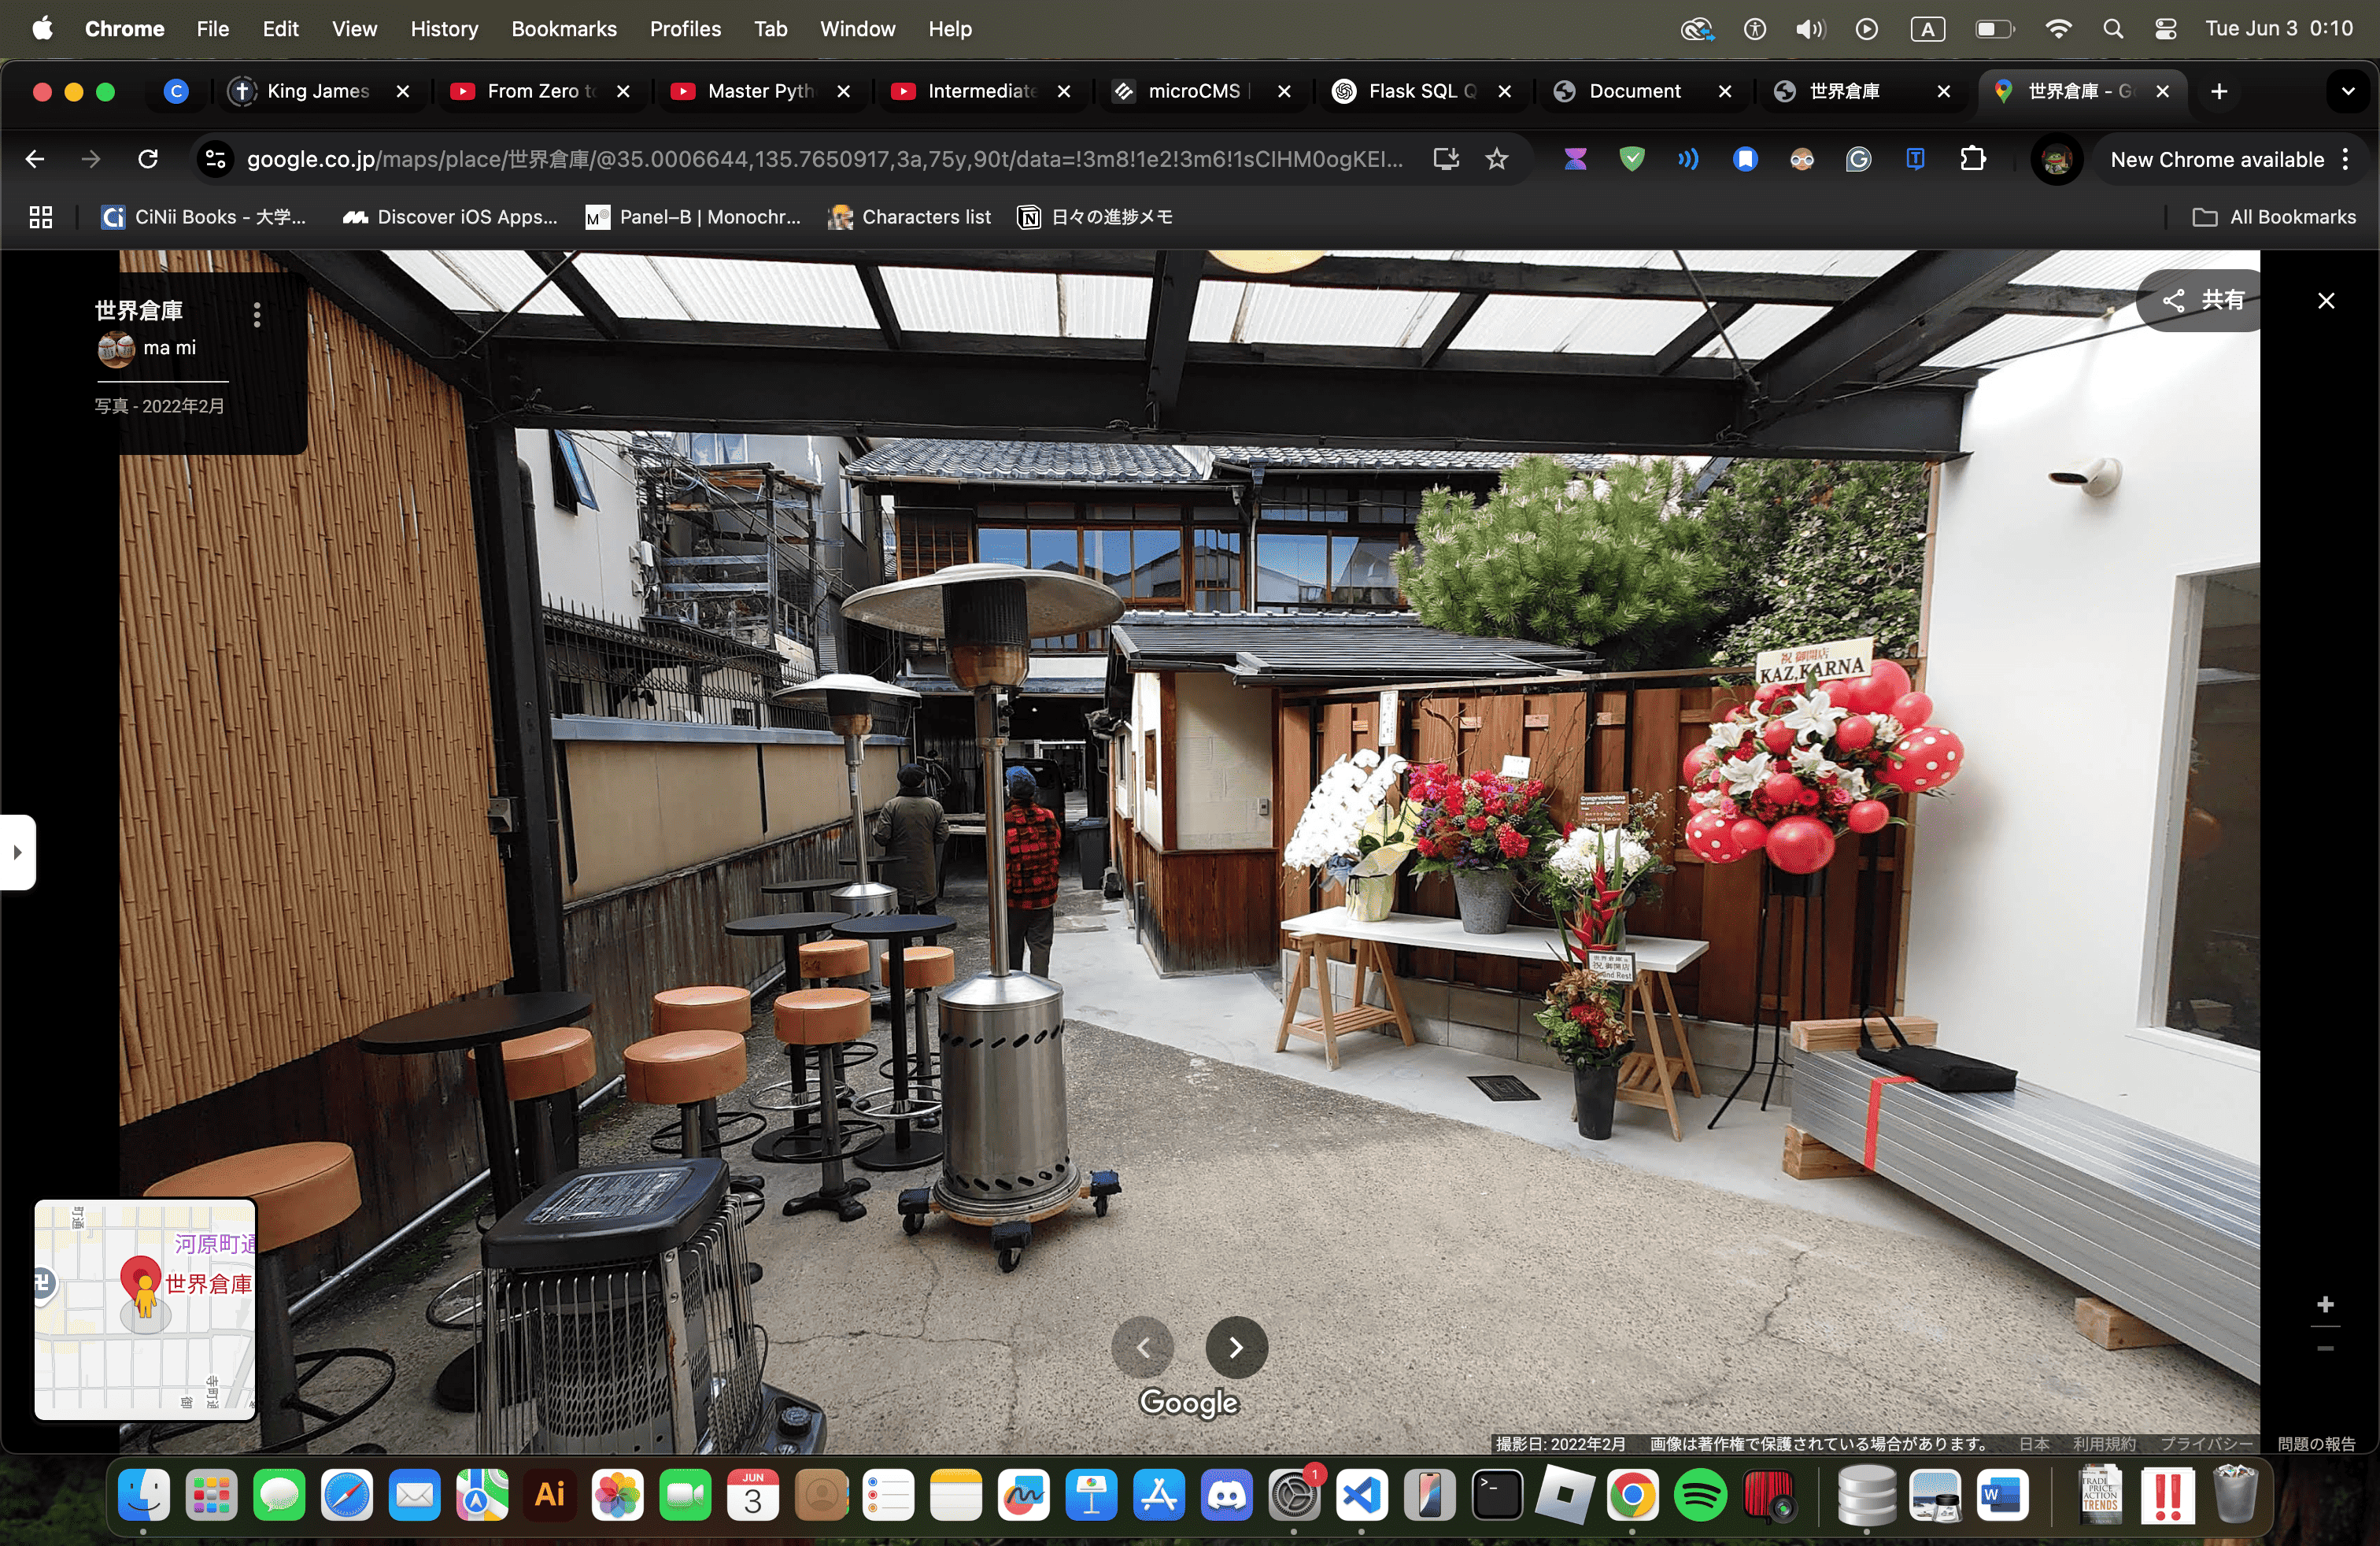The image size is (2380, 1546).
Task: Bookmark this page with the star icon
Action: [1496, 159]
